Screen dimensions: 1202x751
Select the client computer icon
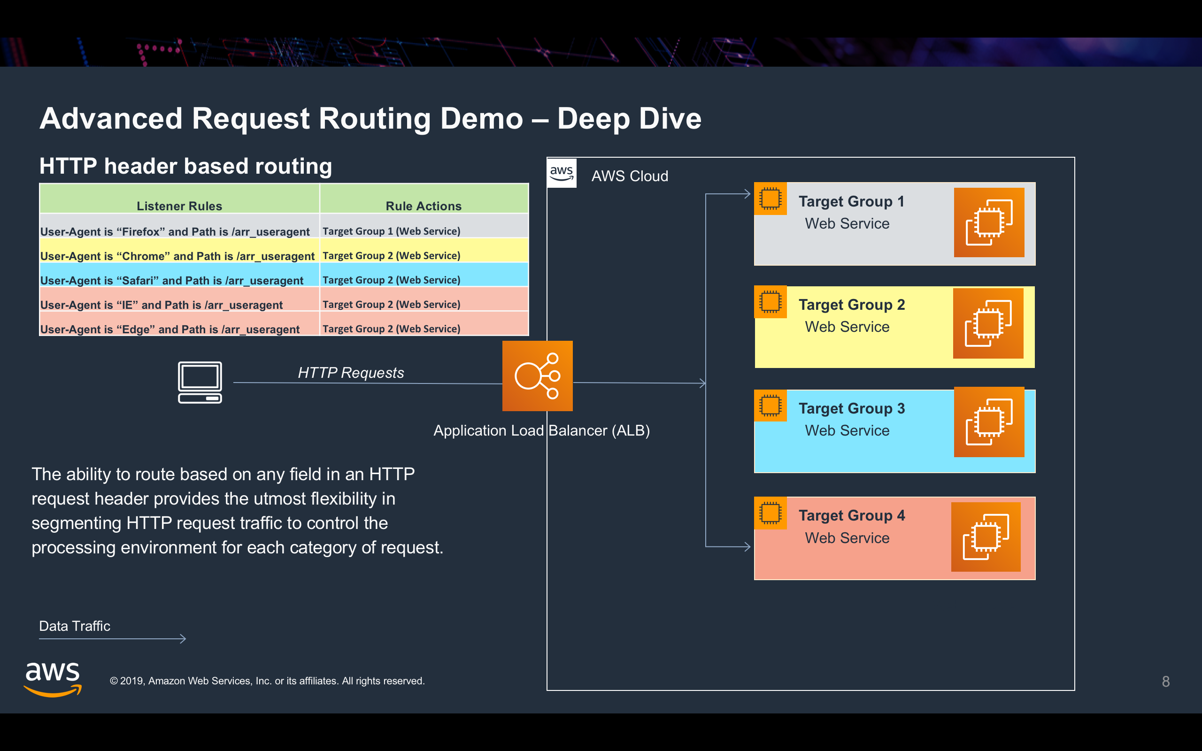[200, 383]
